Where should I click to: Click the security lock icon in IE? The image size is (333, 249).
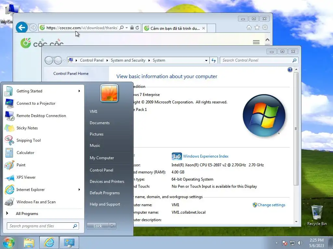tap(132, 28)
